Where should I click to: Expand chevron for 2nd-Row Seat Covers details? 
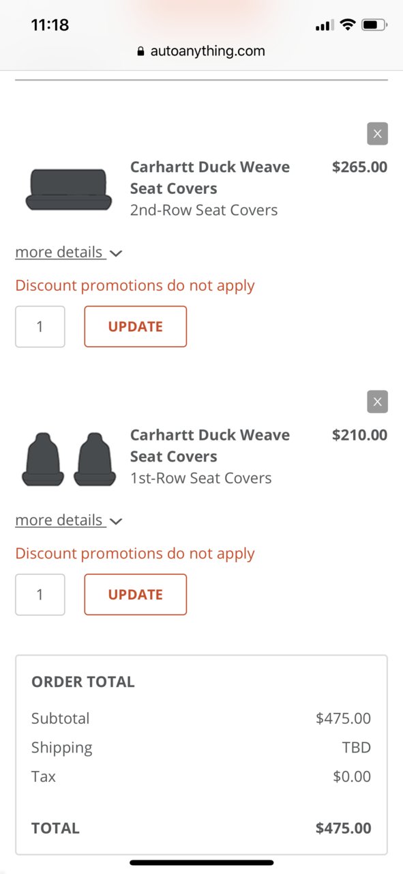pyautogui.click(x=116, y=253)
